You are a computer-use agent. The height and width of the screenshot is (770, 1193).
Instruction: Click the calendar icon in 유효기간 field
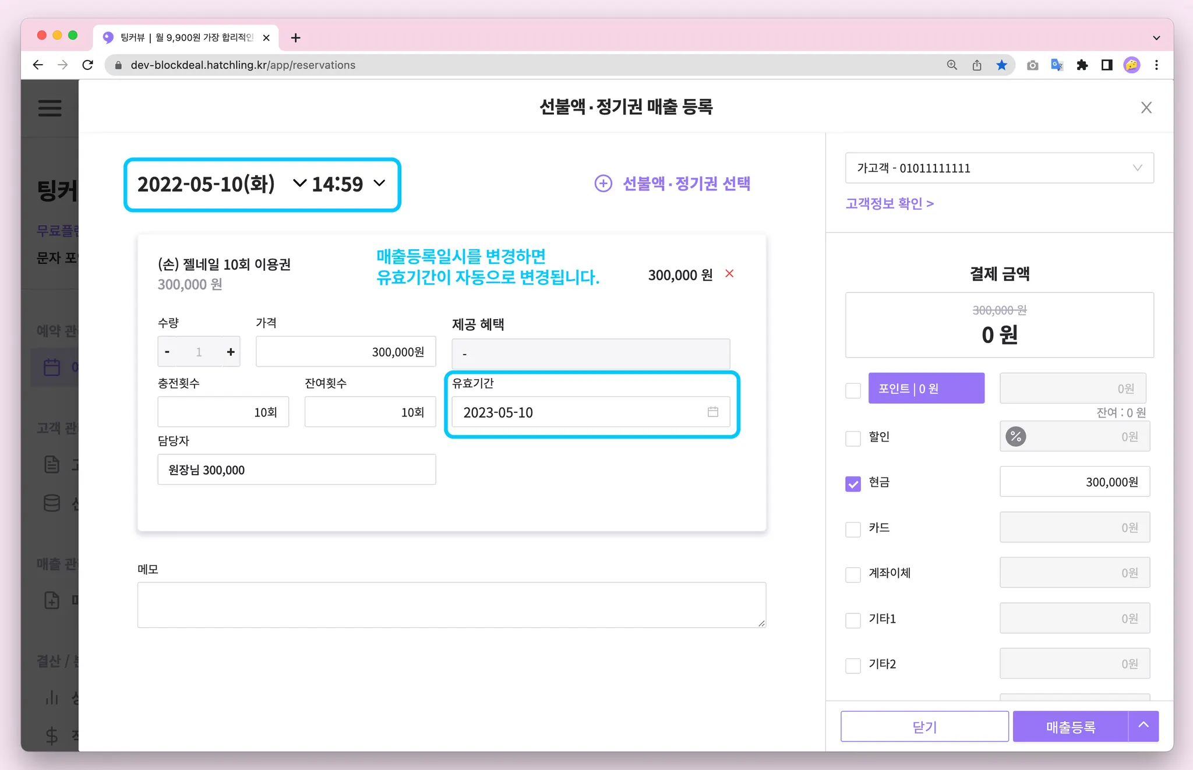pos(712,412)
